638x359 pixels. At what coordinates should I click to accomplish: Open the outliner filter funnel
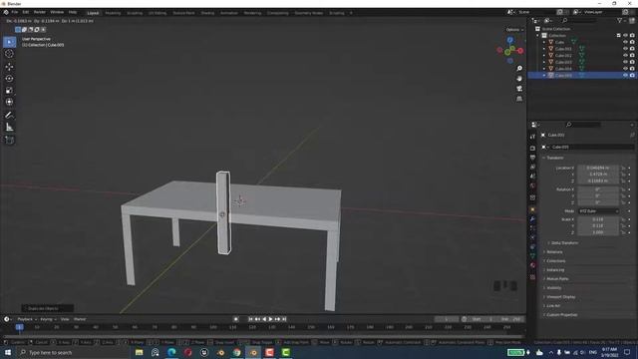(x=619, y=20)
